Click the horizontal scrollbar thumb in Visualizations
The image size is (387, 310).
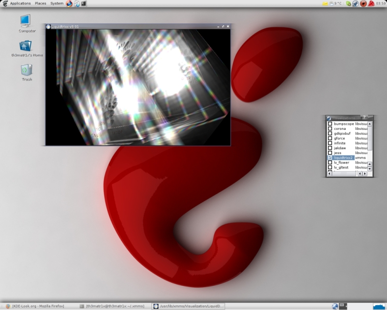coord(344,173)
